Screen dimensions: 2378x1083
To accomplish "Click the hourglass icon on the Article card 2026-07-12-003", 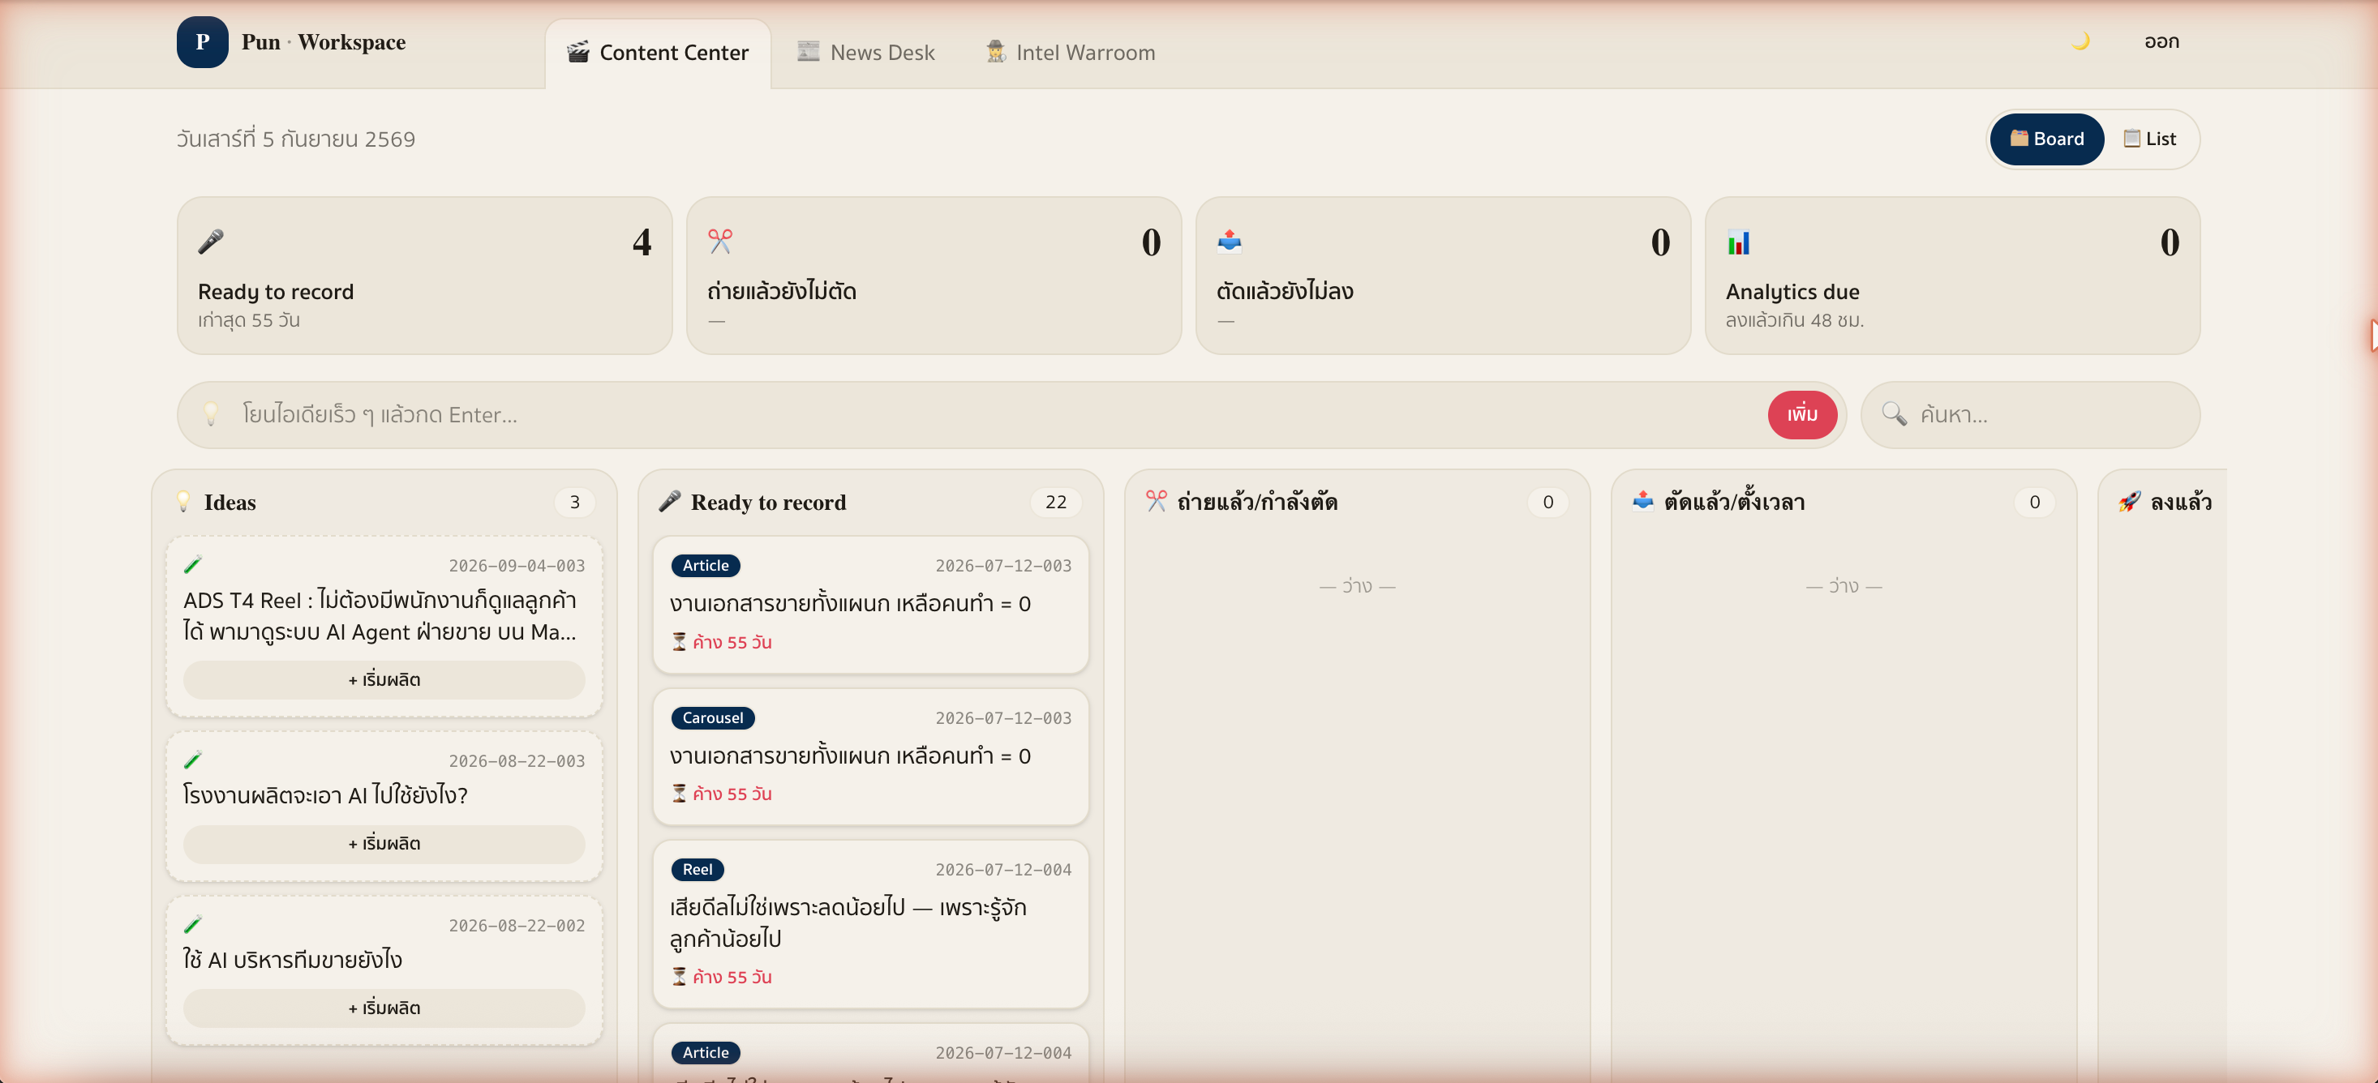I will click(680, 642).
